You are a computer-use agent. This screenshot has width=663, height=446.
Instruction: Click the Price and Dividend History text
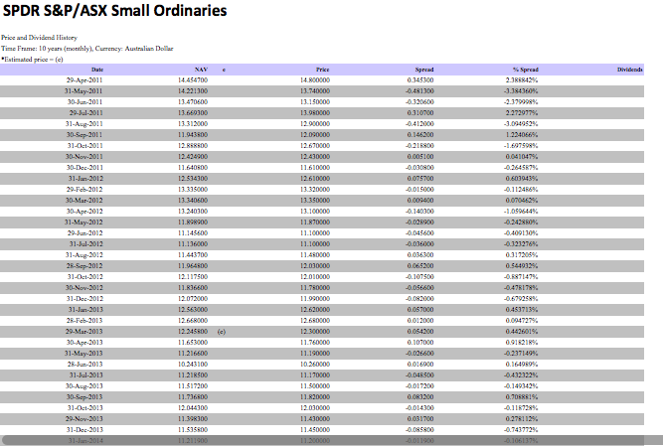pos(40,38)
